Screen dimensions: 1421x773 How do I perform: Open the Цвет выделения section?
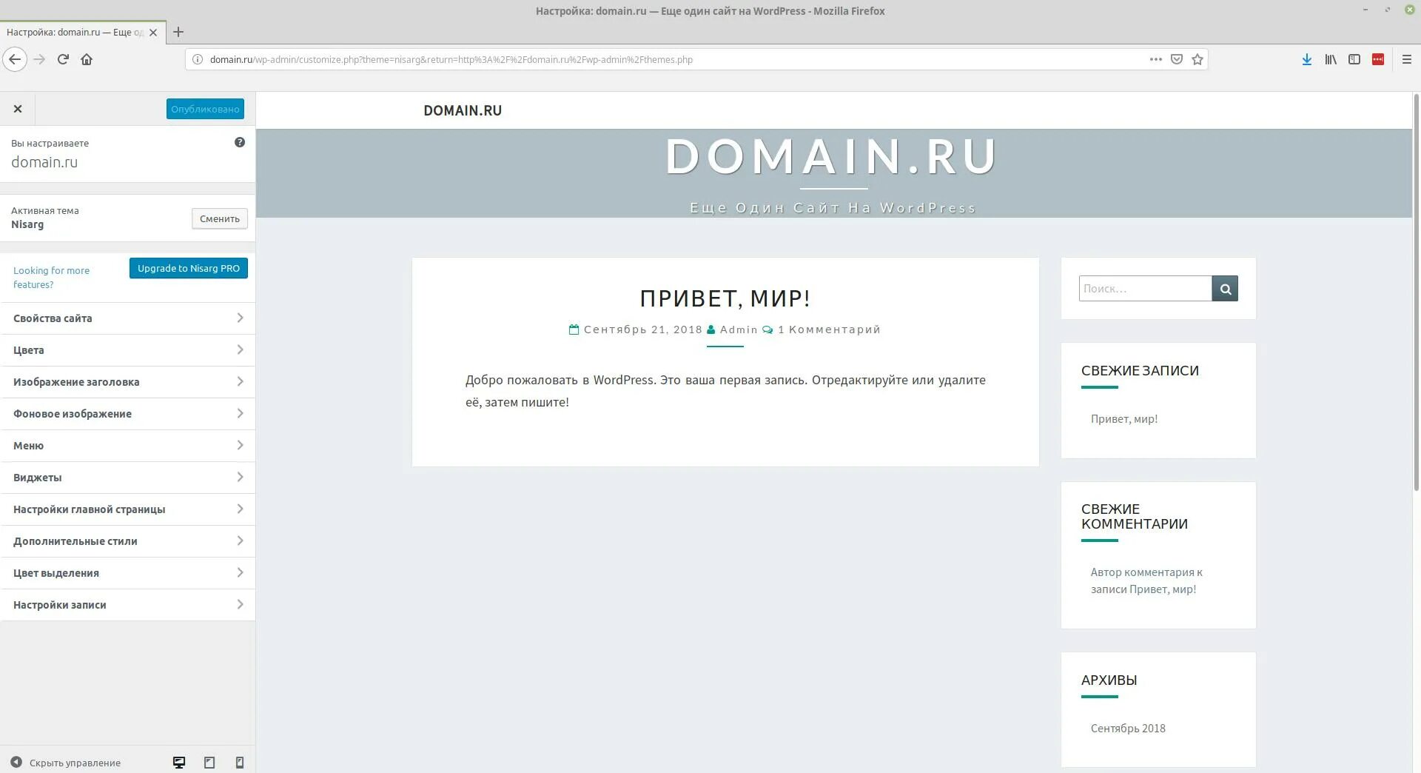coord(128,573)
